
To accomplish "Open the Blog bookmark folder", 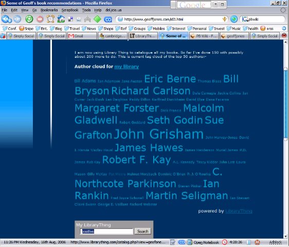I will [x=56, y=28].
